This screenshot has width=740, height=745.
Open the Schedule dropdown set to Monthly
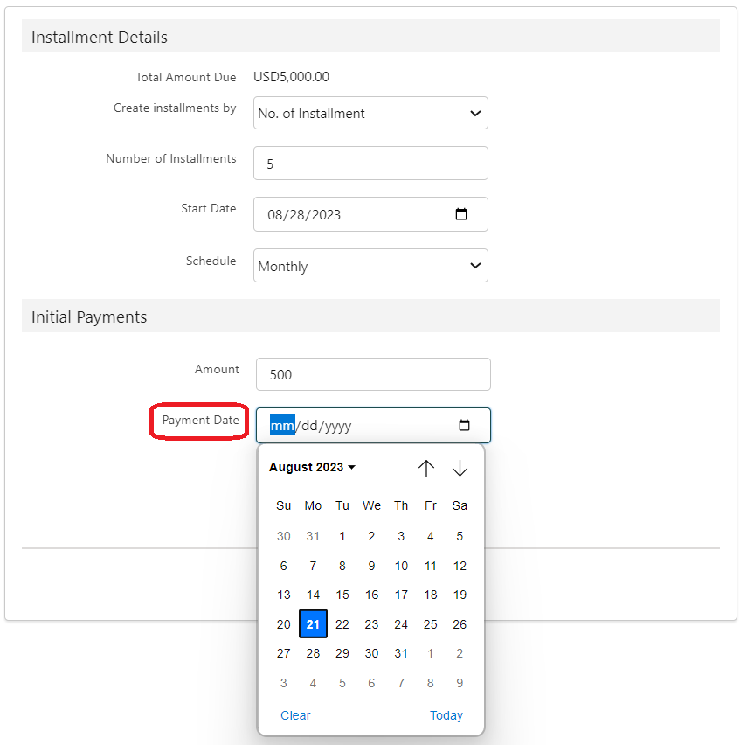point(370,266)
